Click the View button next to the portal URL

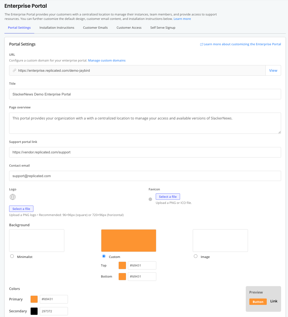[x=273, y=70]
